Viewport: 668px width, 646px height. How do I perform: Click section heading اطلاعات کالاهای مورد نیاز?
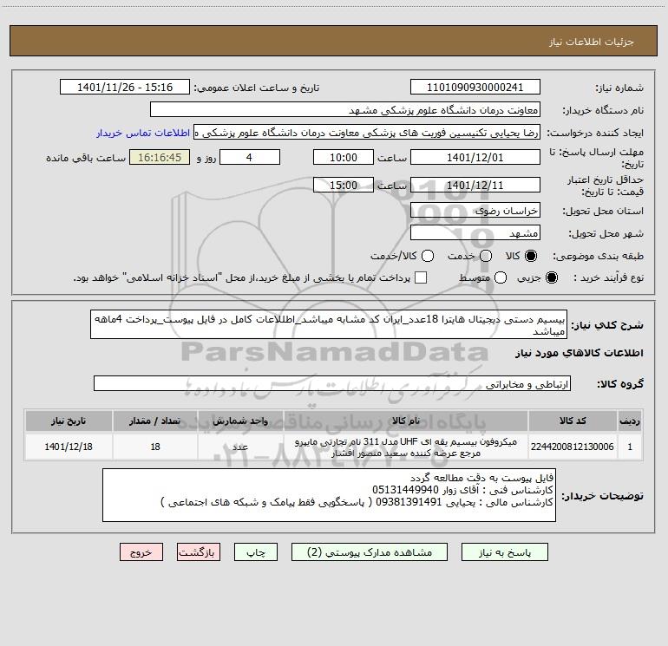click(579, 353)
